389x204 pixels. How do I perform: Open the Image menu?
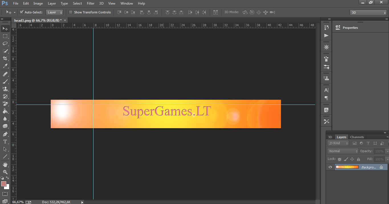pos(38,3)
